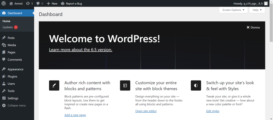This screenshot has height=120, width=273.
Task: Click Switch up your site's look heading
Action: pyautogui.click(x=230, y=86)
